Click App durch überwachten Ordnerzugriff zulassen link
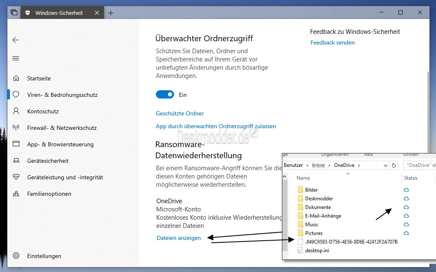436x272 pixels. tap(216, 126)
